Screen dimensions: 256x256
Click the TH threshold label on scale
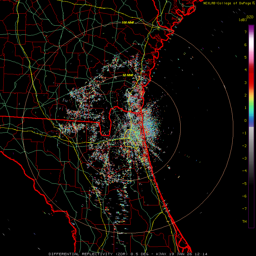244,222
